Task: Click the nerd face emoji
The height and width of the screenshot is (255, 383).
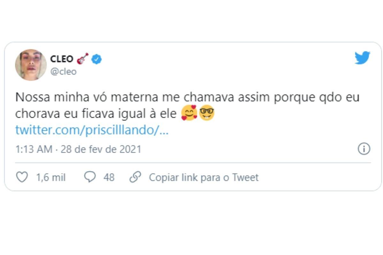Action: pos(207,114)
